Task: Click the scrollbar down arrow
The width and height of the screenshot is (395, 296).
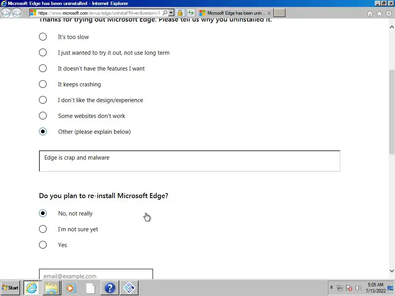Action: pos(392,271)
